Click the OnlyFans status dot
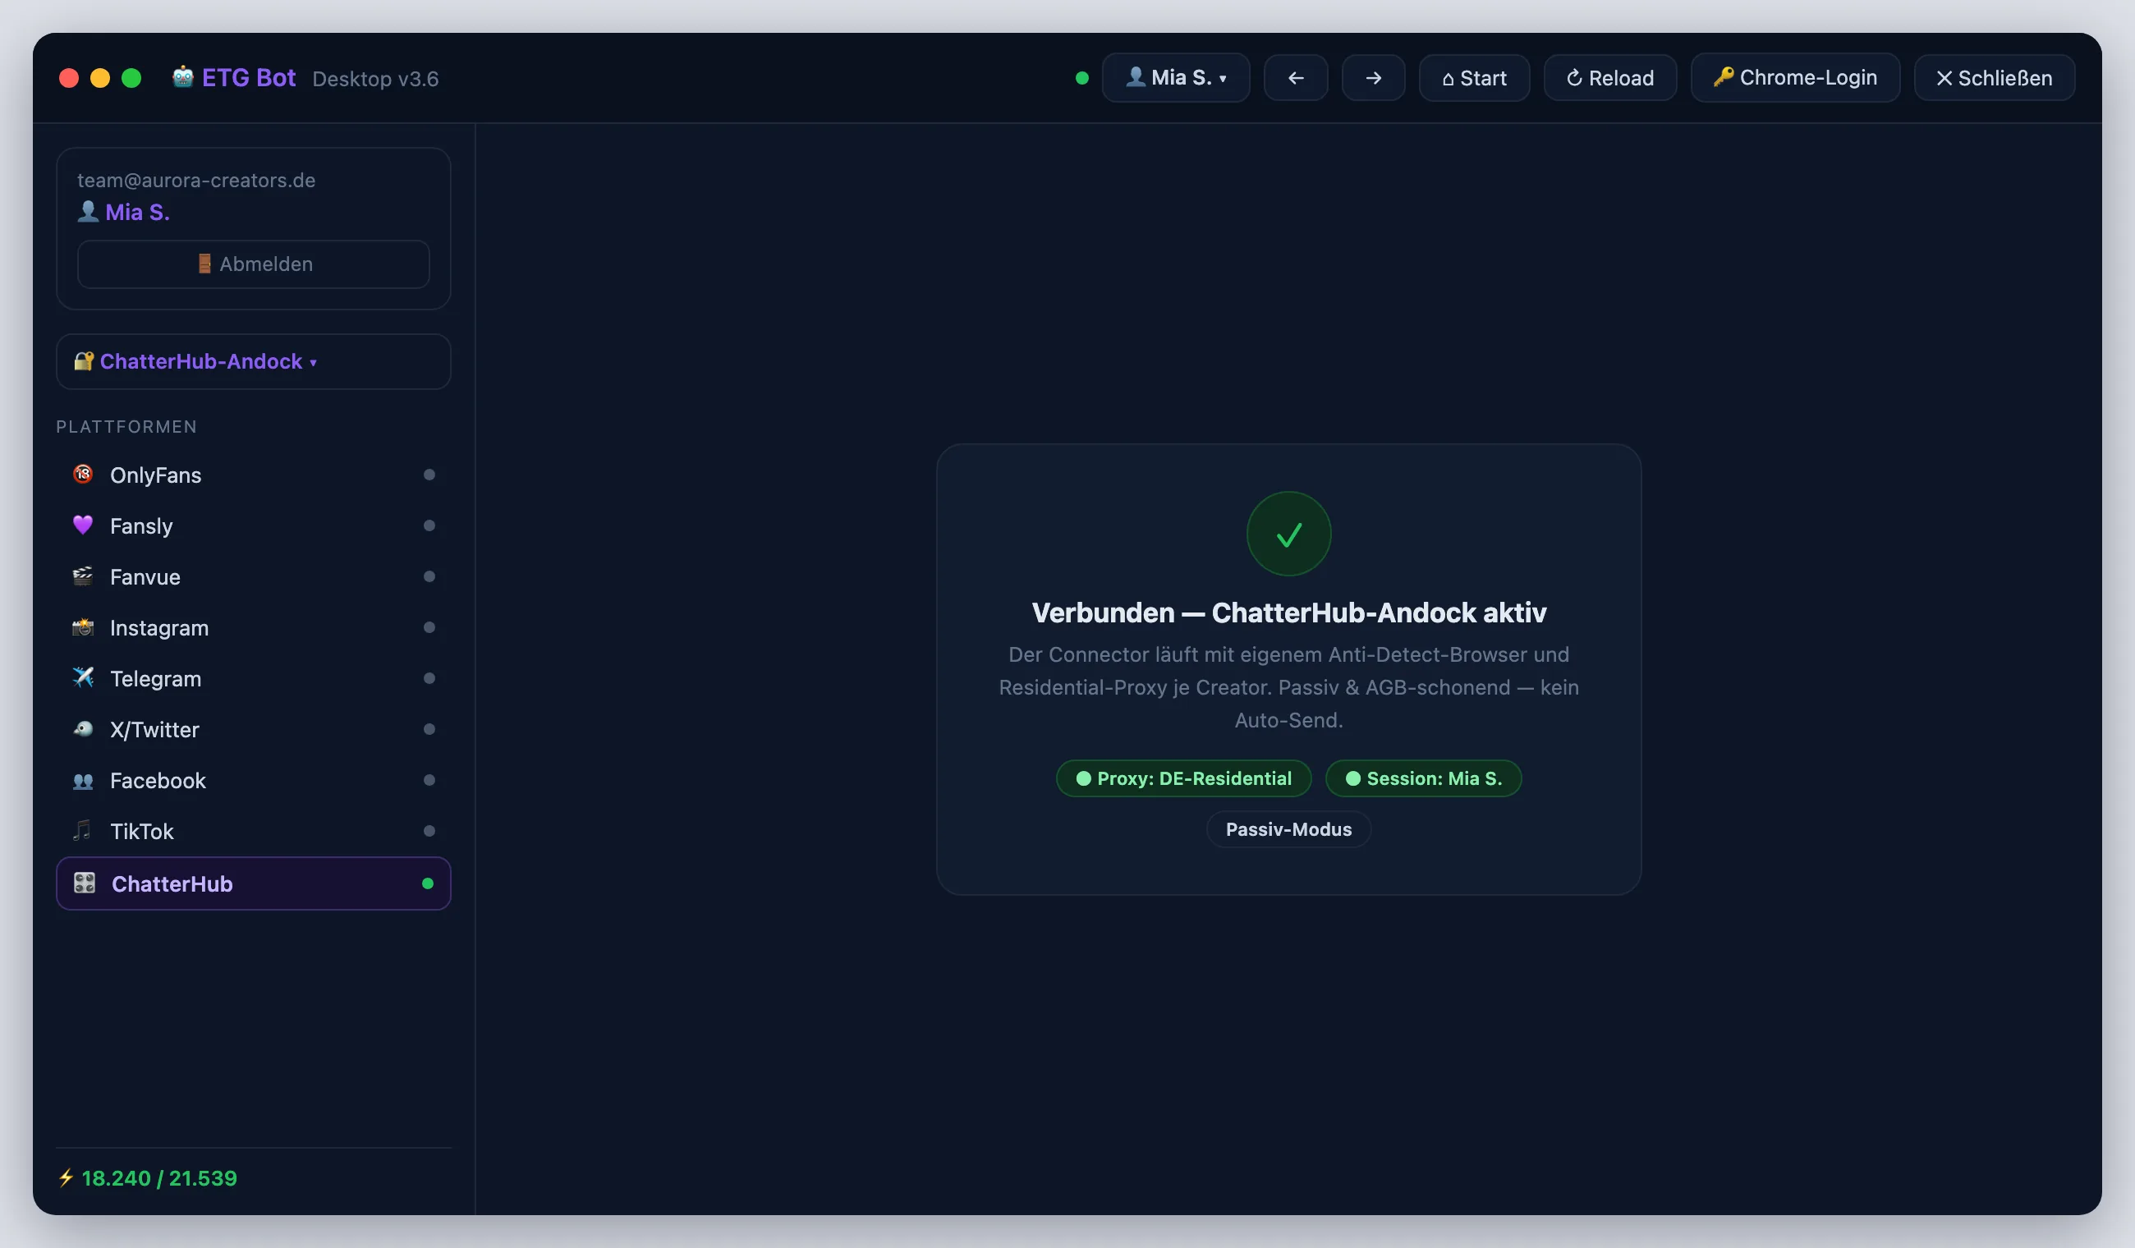The height and width of the screenshot is (1248, 2135). [429, 475]
